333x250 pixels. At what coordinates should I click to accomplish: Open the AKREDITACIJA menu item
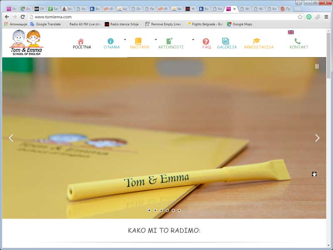click(258, 47)
